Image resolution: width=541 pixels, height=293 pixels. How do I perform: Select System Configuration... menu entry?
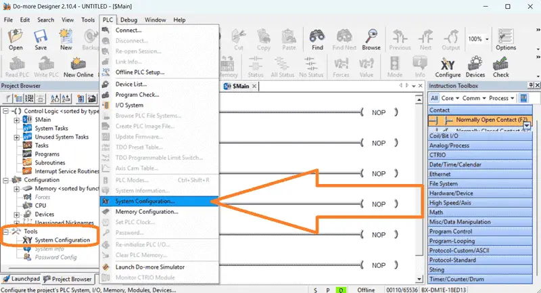click(159, 201)
